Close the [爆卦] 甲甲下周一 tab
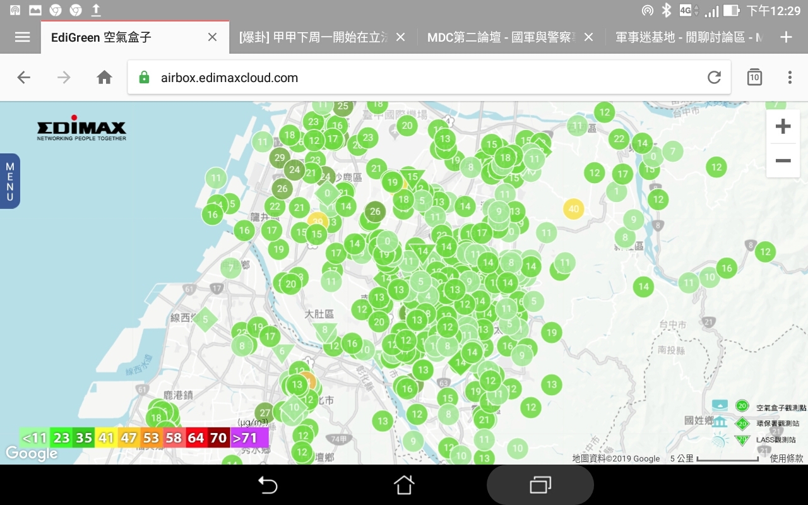 coord(400,37)
